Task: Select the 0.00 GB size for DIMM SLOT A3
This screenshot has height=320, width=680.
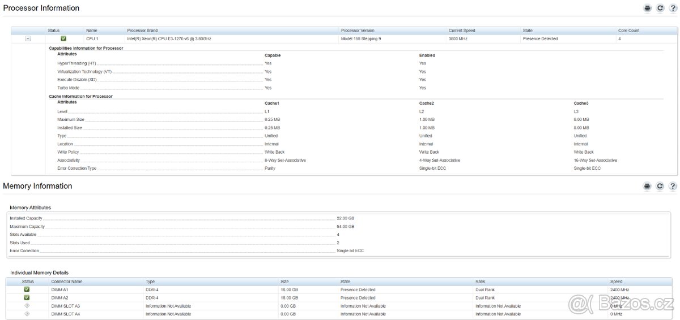Action: click(x=288, y=305)
